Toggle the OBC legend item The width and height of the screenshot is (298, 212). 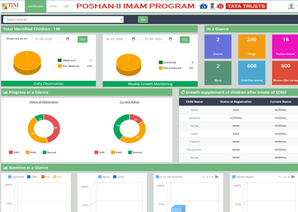[32, 177]
